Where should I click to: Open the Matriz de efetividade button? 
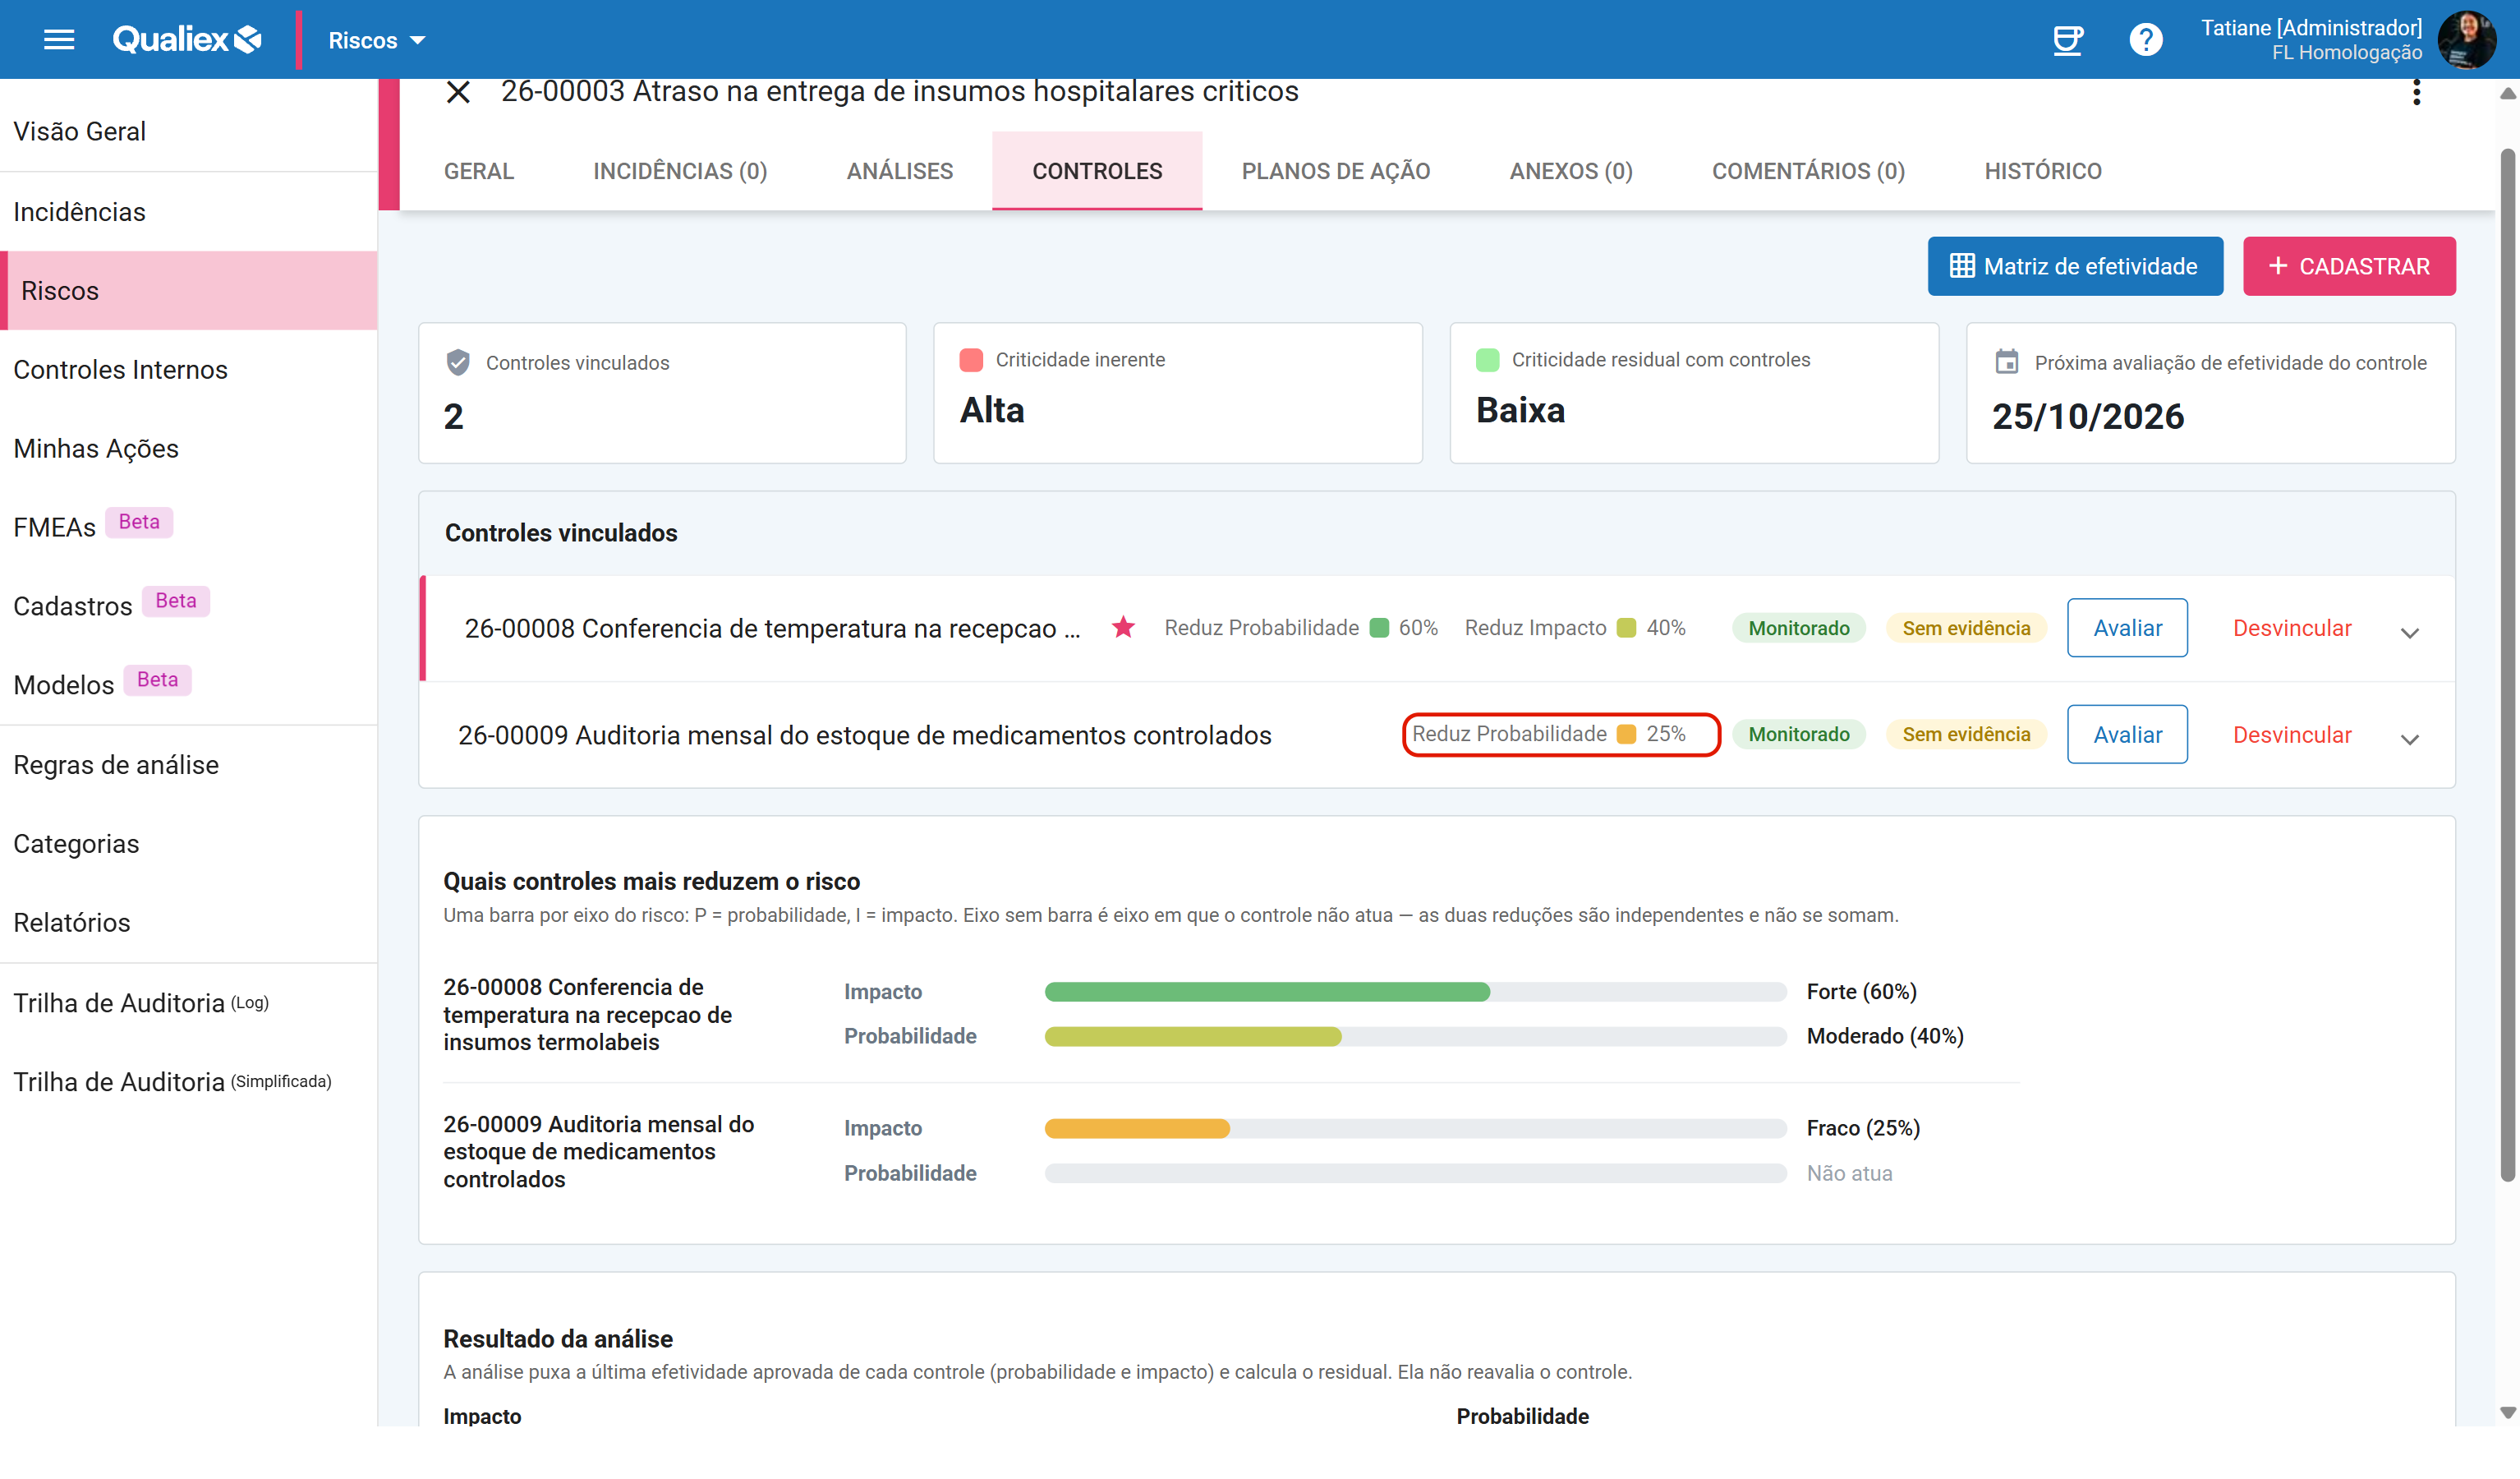2075,266
